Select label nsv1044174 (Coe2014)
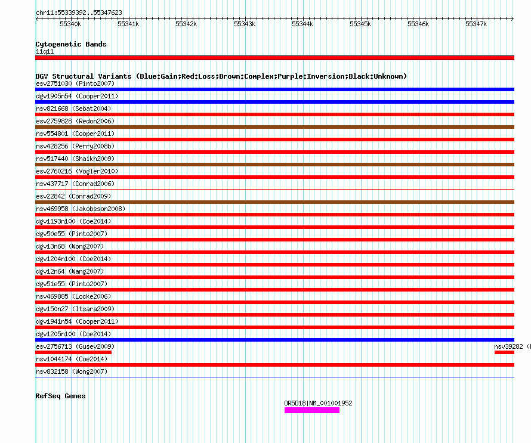Image resolution: width=531 pixels, height=443 pixels. (72, 359)
